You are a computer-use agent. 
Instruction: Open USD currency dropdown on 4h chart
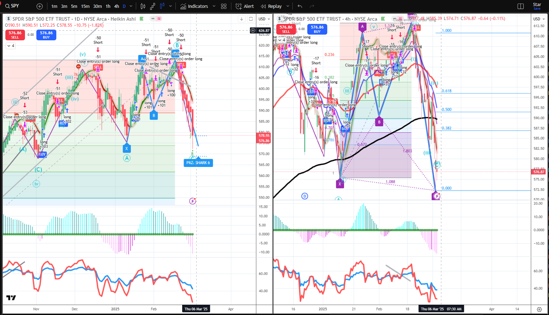(539, 19)
